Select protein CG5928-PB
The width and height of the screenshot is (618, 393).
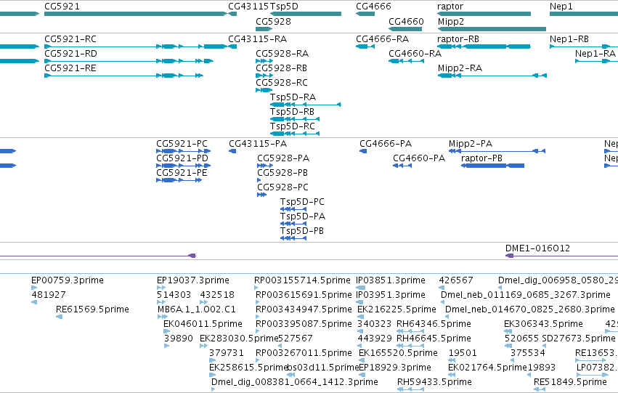click(x=259, y=180)
